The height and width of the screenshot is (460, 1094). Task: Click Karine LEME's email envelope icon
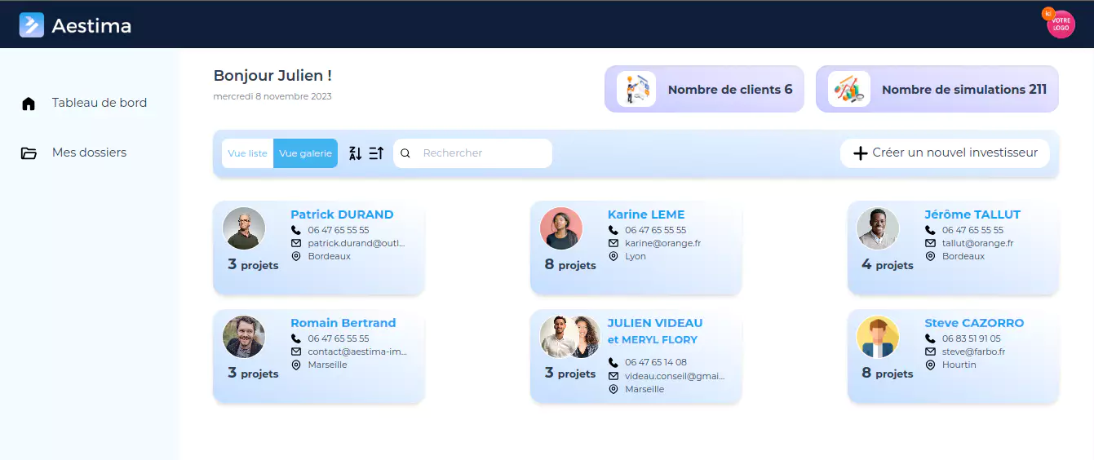613,243
